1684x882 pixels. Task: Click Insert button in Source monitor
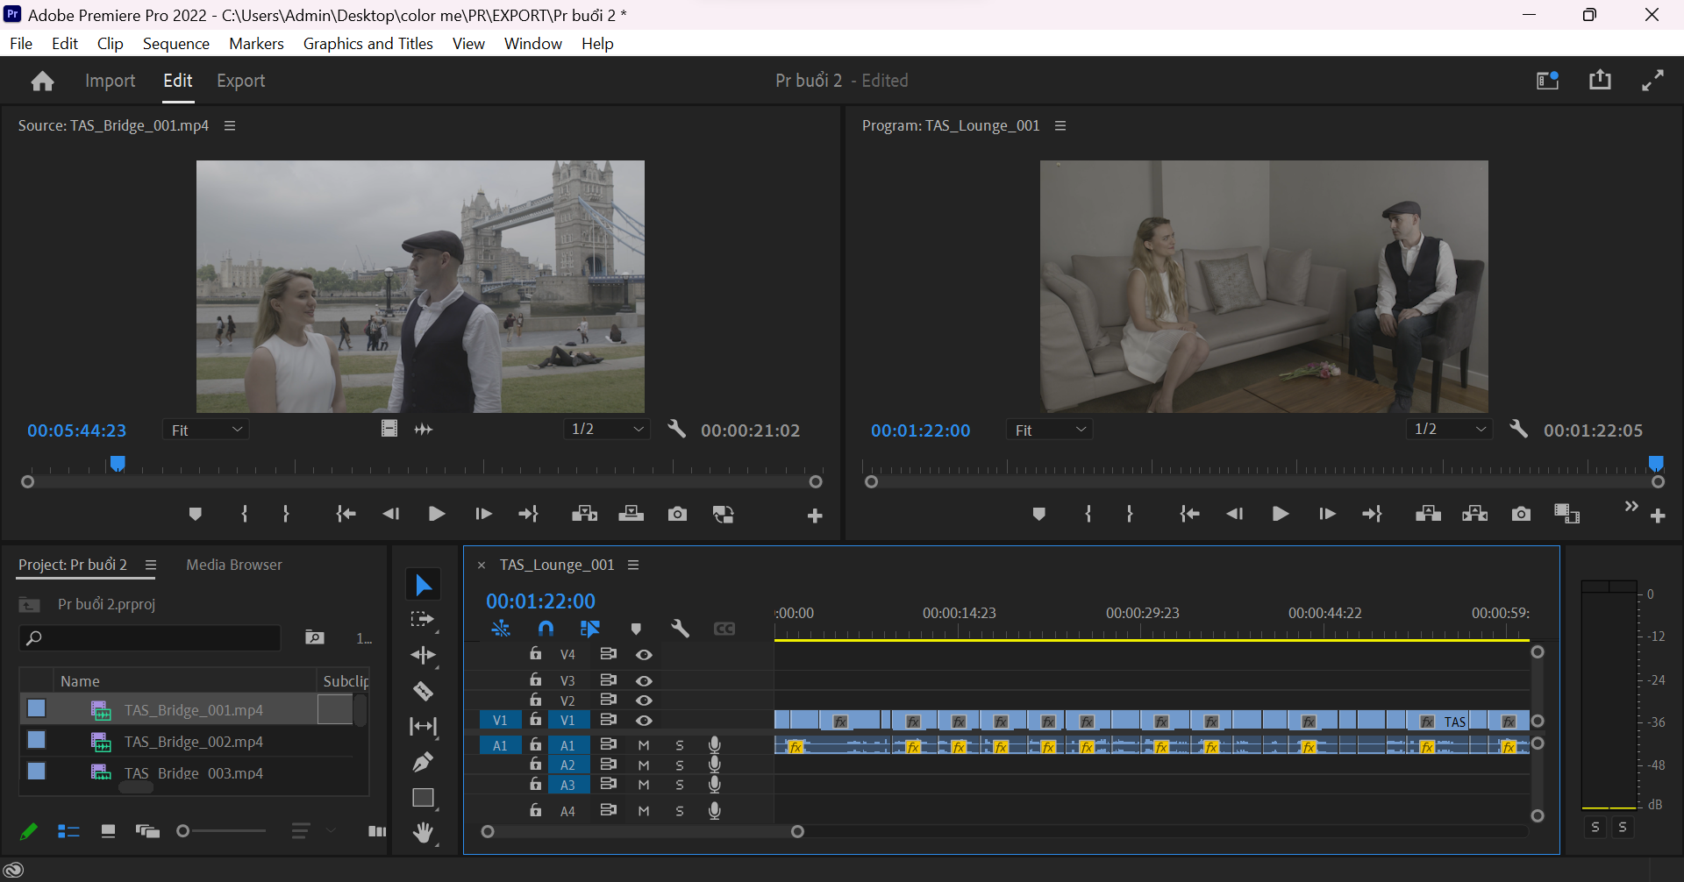(584, 514)
